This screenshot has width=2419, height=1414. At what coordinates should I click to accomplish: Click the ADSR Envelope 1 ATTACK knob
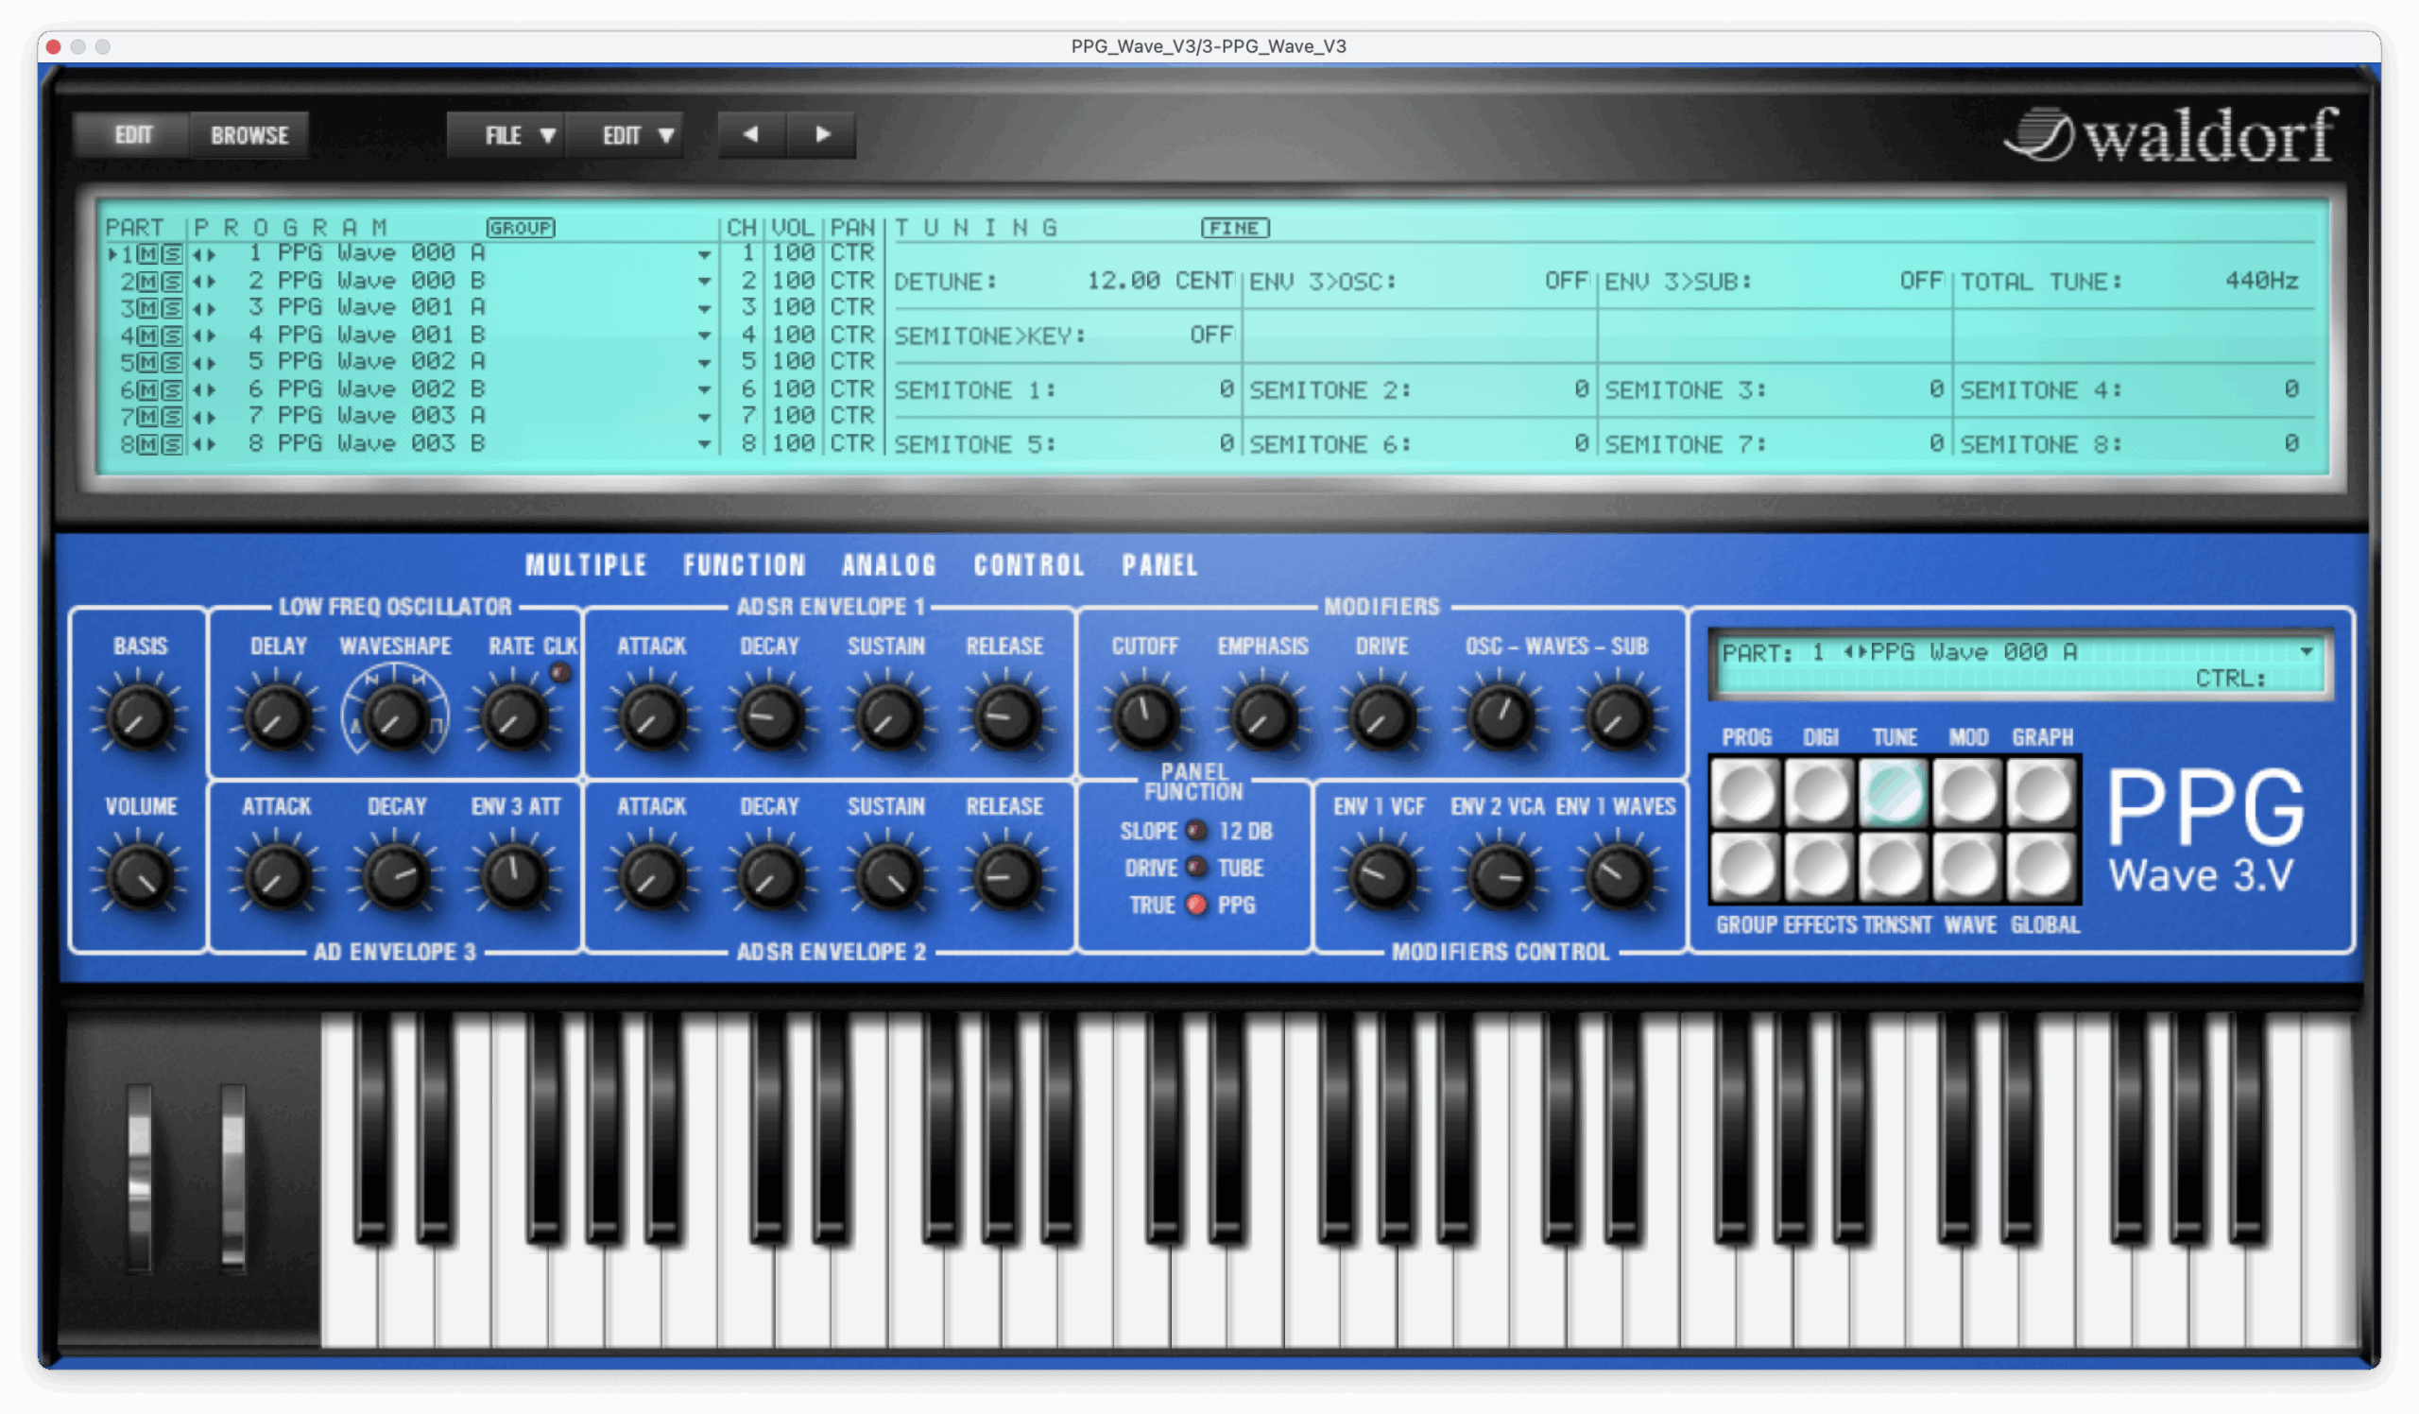point(652,717)
